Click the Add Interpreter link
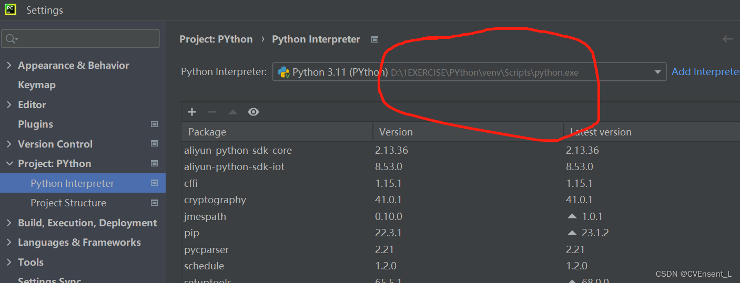 (705, 72)
